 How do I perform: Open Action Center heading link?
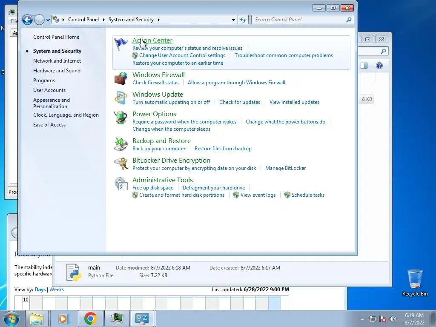point(152,40)
